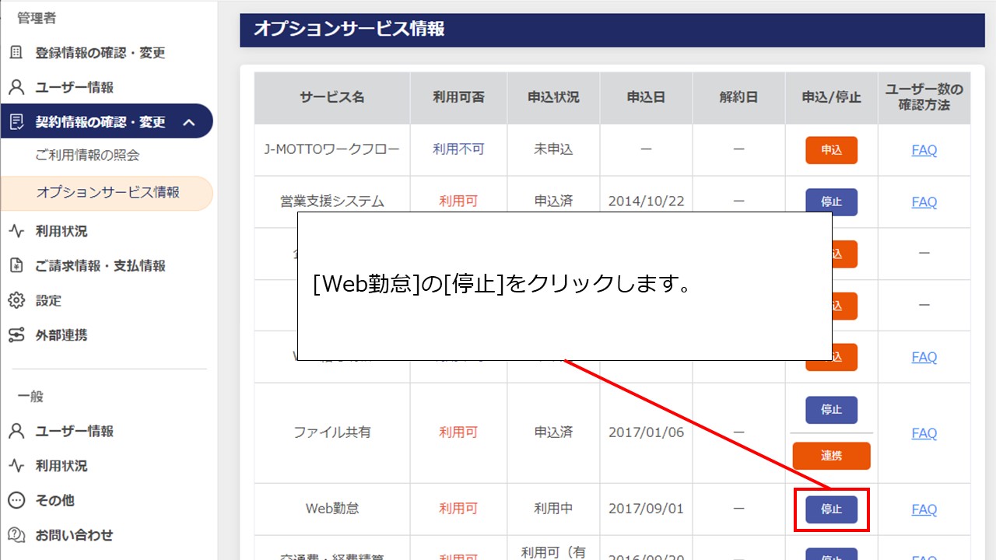Click the 利用可否 column header
This screenshot has height=560, width=996.
458,98
